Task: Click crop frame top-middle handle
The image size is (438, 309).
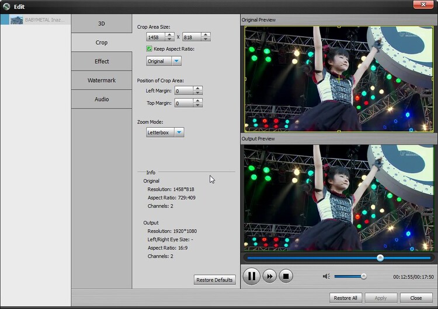Action: tap(339, 27)
